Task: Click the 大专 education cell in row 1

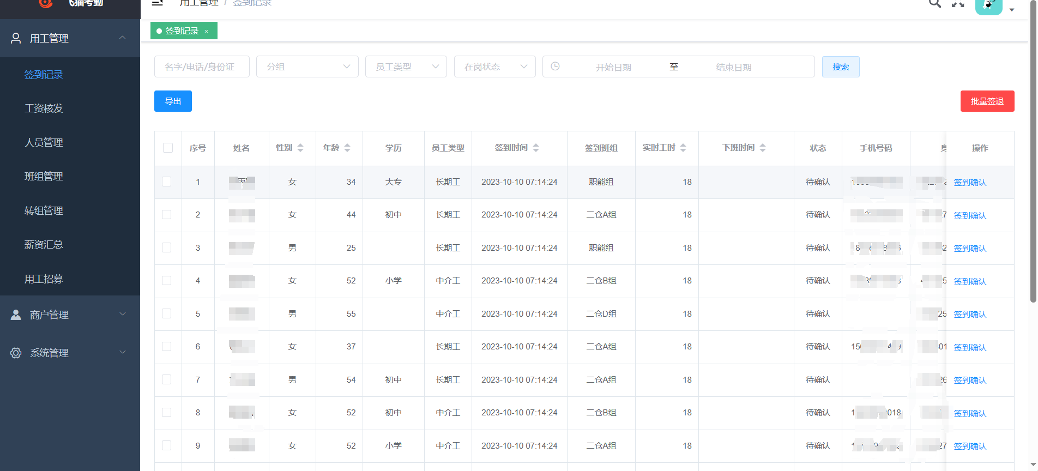Action: click(x=393, y=182)
